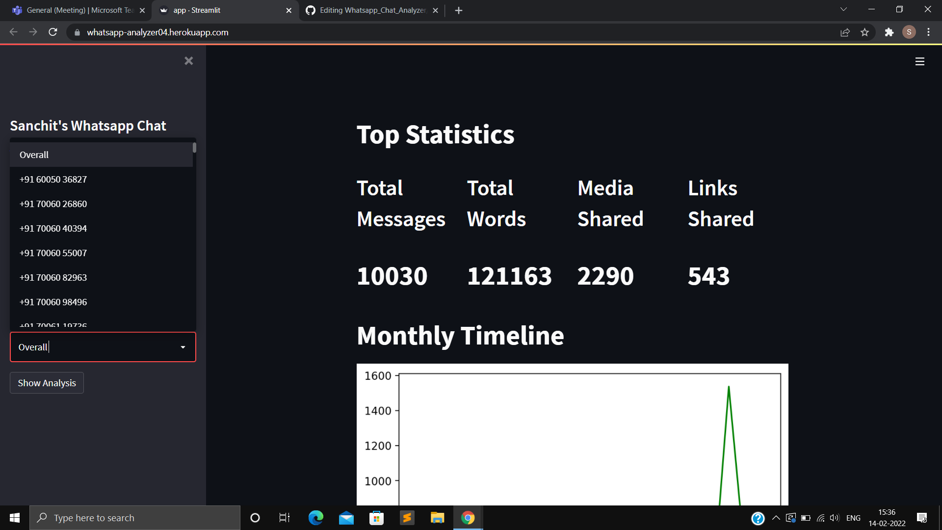Image resolution: width=942 pixels, height=530 pixels.
Task: Click the Windows search box
Action: tap(135, 517)
